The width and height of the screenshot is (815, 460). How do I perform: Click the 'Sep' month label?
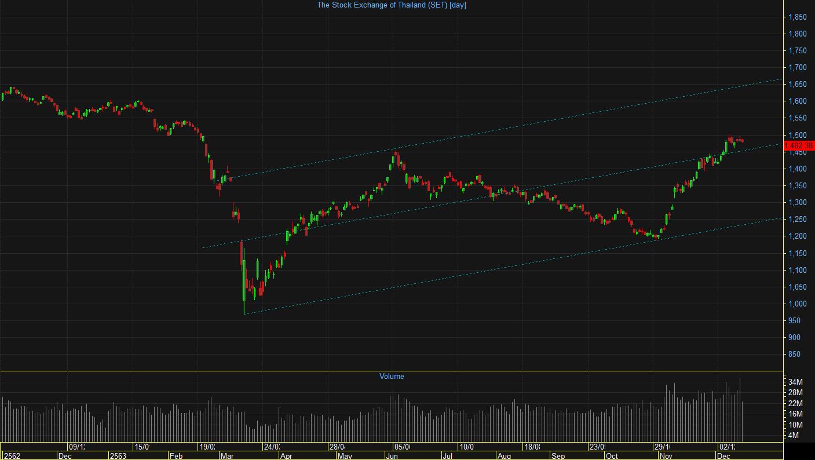[558, 456]
